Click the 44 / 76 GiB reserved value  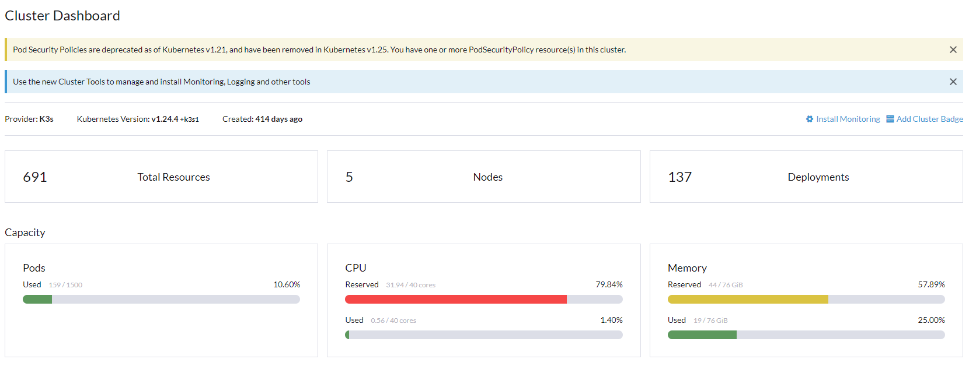[x=726, y=285]
